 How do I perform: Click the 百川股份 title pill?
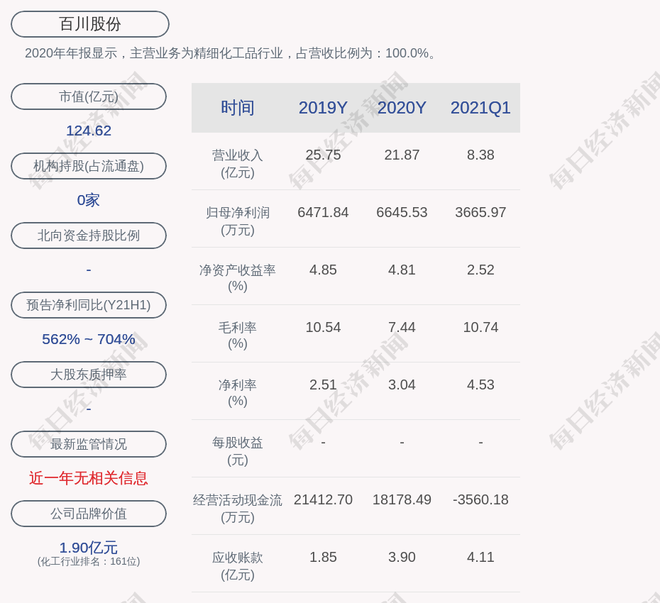click(x=89, y=23)
